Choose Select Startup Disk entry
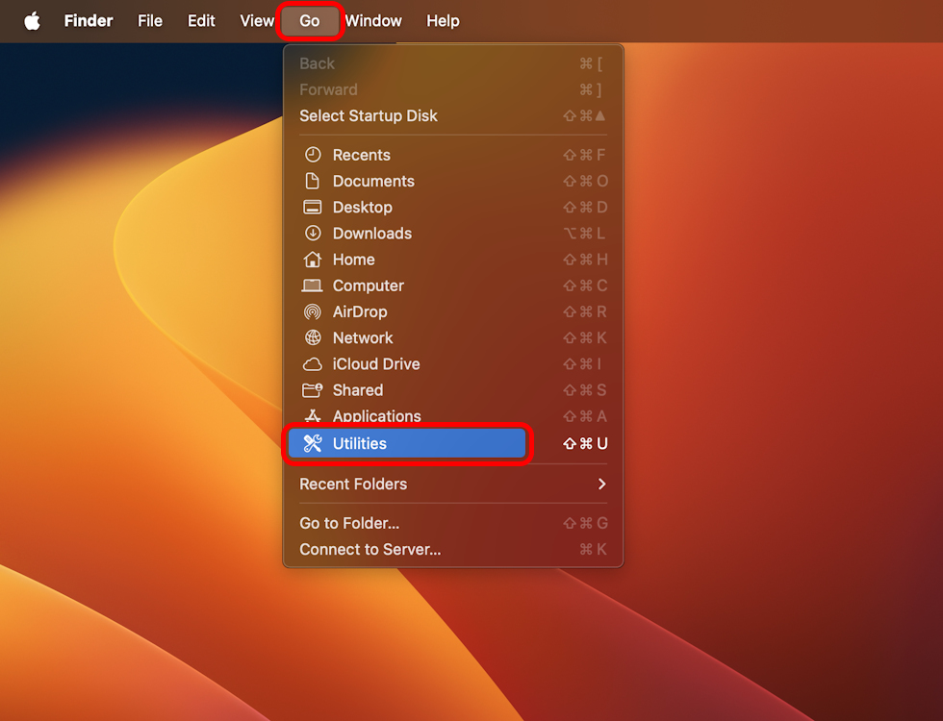 coord(368,115)
